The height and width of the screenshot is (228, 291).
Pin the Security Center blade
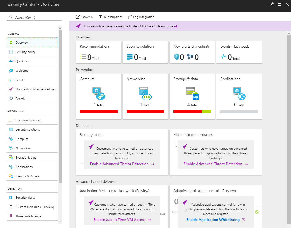coord(272,4)
